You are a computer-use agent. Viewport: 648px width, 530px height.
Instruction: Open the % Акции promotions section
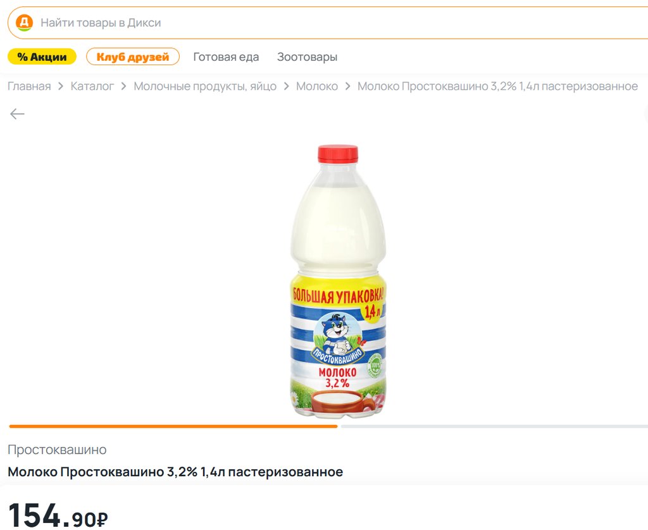[42, 56]
